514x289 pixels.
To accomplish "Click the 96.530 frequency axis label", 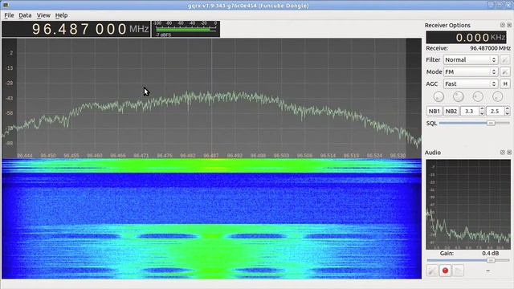I will coord(398,155).
